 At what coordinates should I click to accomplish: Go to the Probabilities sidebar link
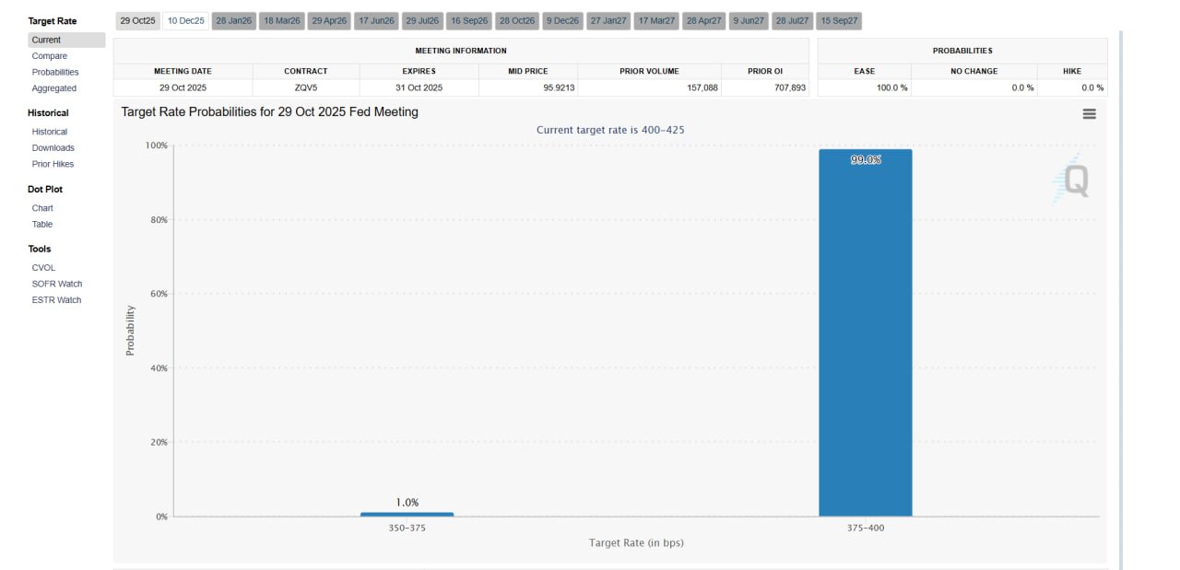point(55,72)
